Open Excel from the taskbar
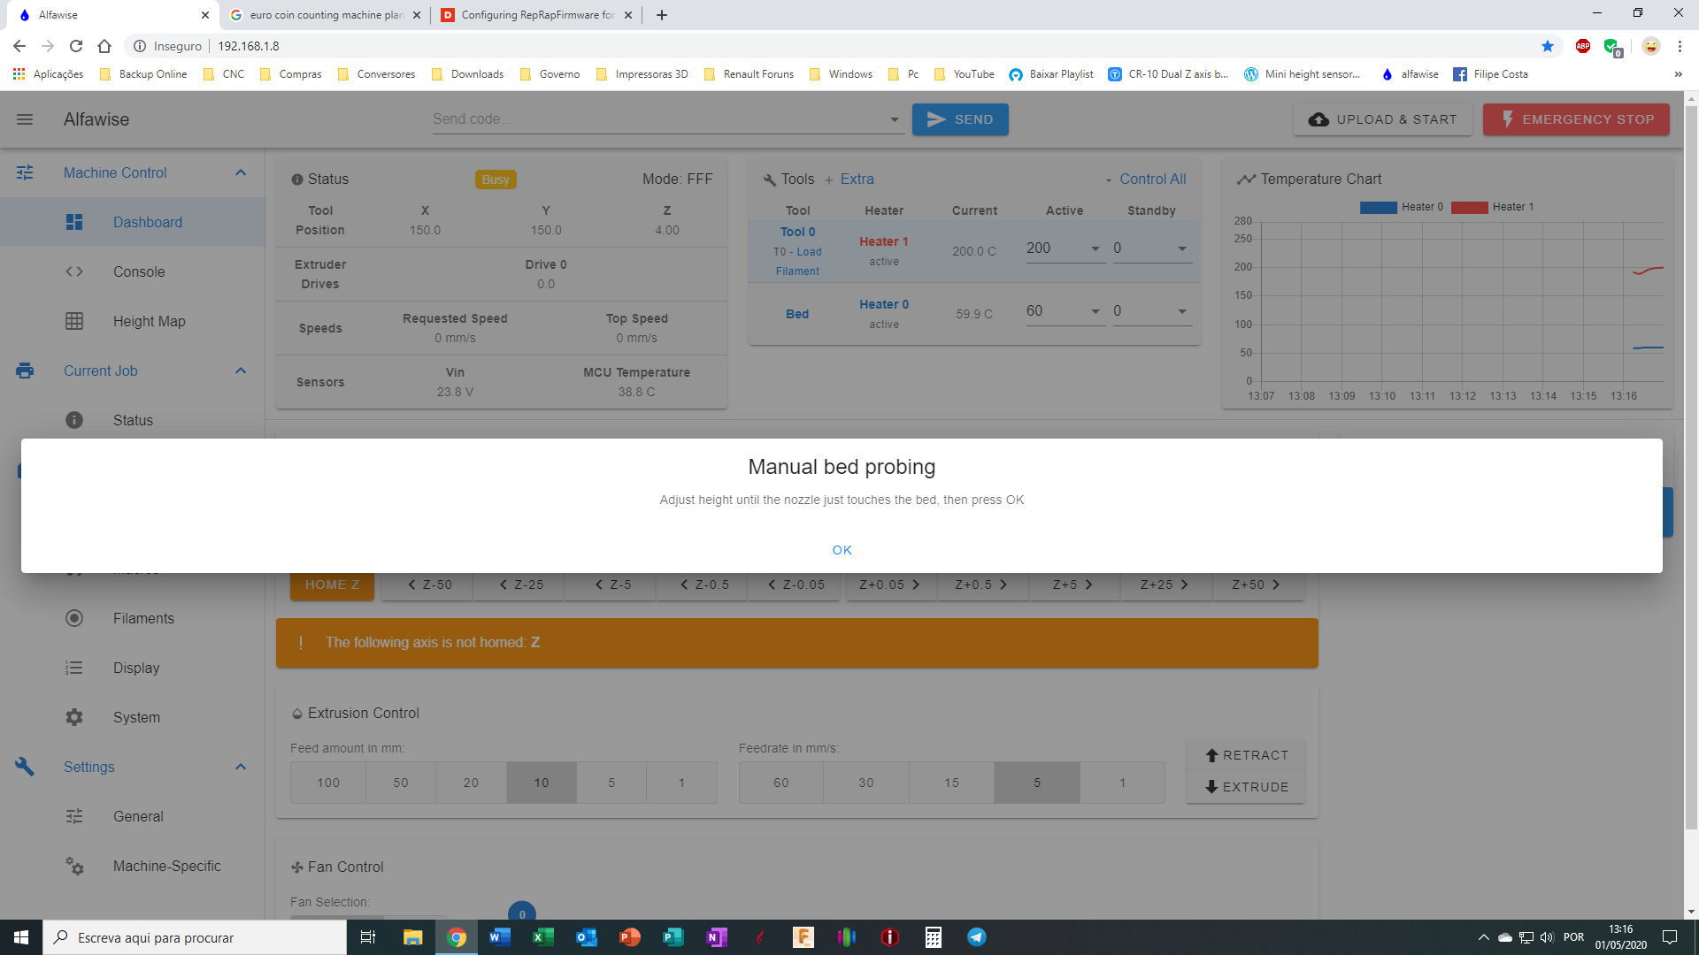Viewport: 1699px width, 955px height. coord(542,937)
